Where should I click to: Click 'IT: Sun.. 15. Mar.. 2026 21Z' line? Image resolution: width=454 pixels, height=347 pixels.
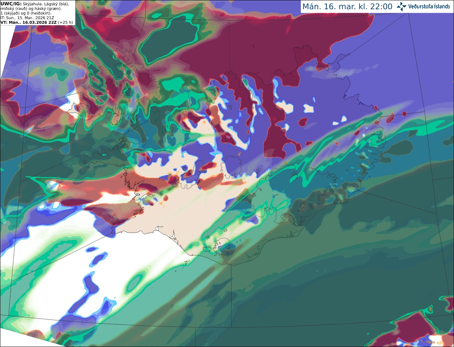[27, 17]
